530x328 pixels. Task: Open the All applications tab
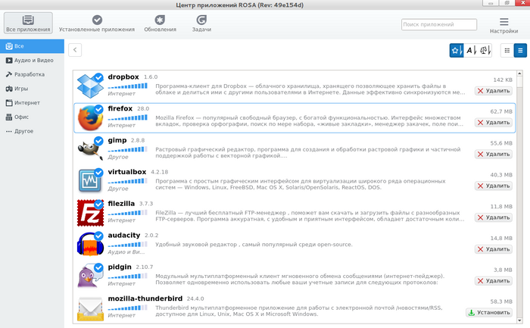pyautogui.click(x=29, y=23)
